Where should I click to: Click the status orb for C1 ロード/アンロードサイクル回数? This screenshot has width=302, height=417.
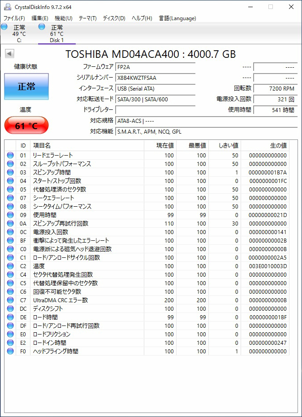point(10,257)
